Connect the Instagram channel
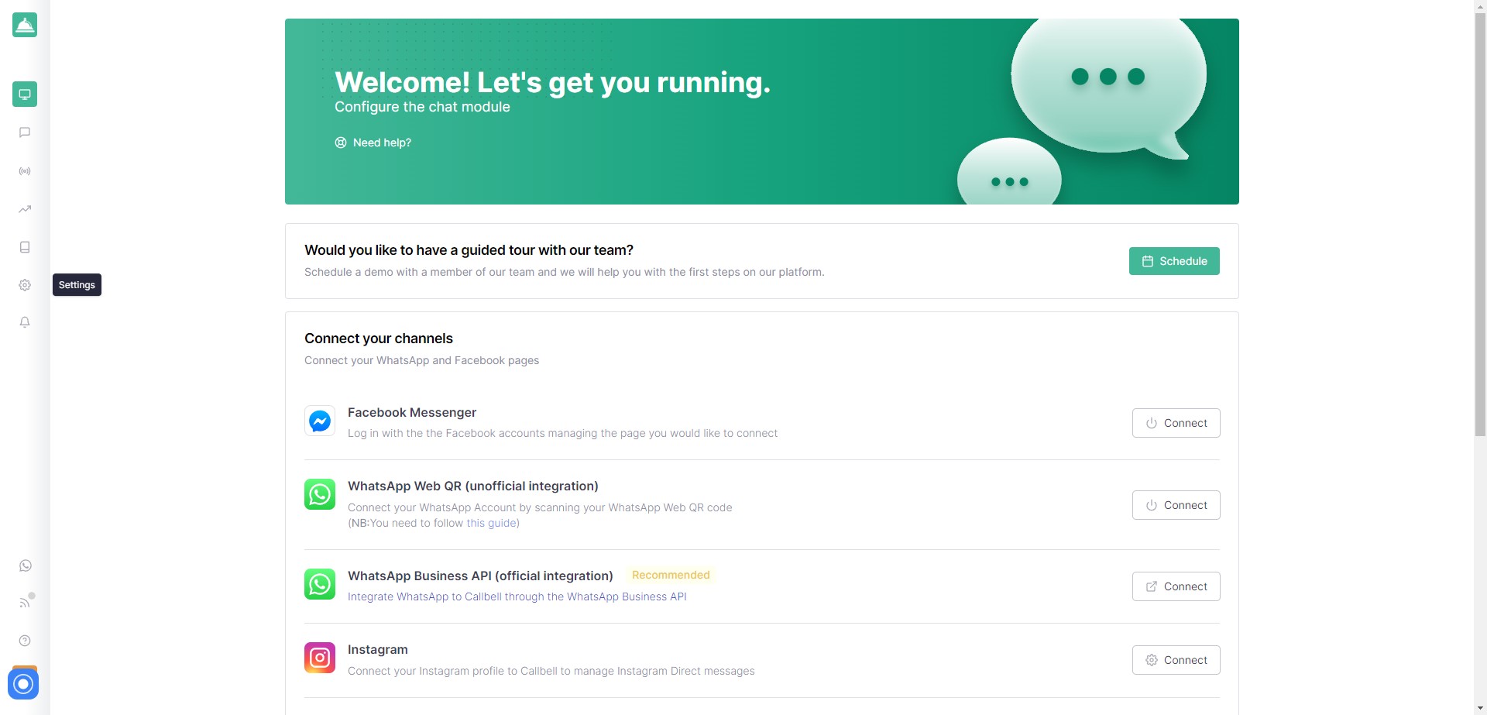 click(x=1176, y=660)
